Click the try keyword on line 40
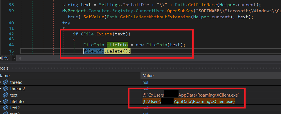This screenshot has width=281, height=114. [x=66, y=23]
